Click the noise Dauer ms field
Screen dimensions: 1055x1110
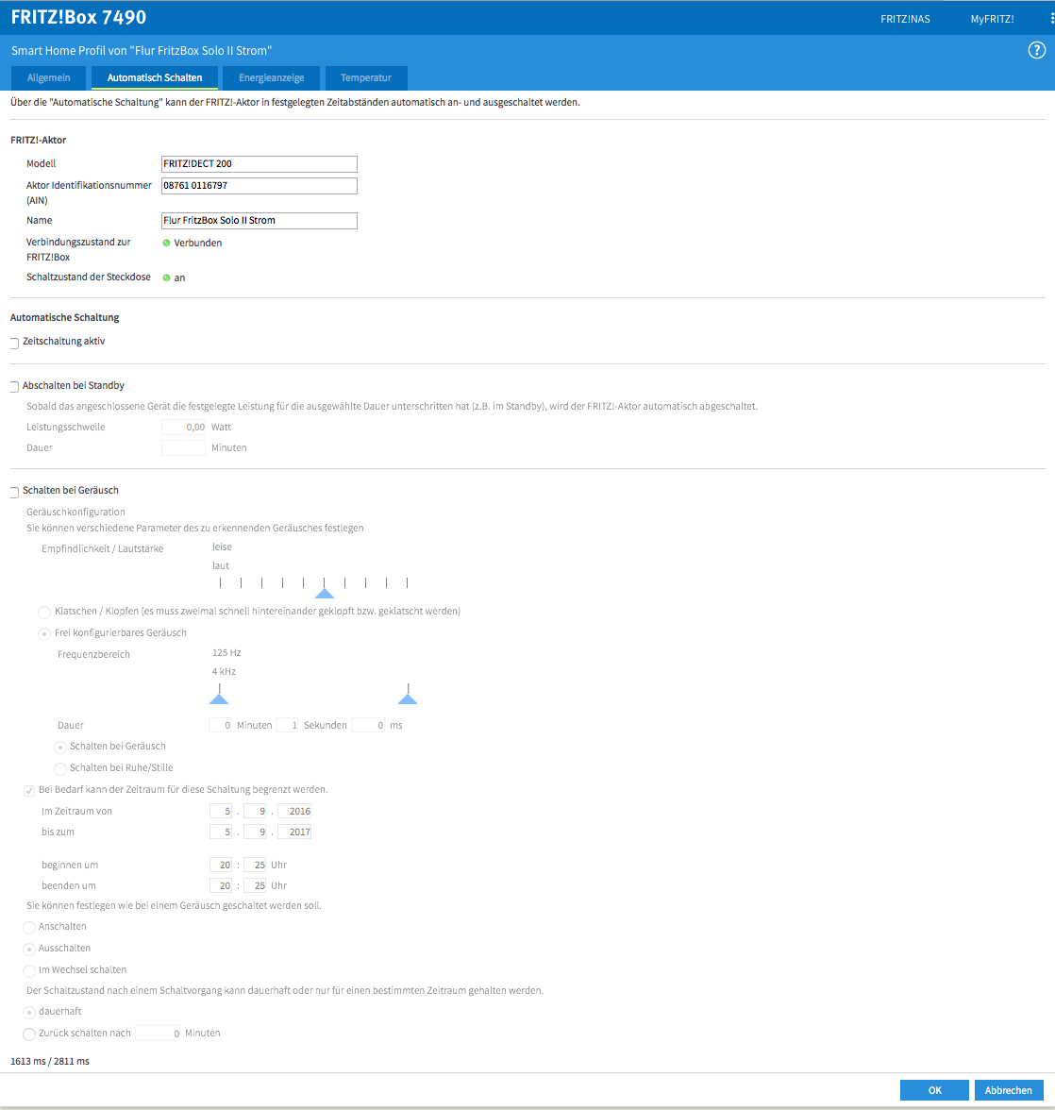368,725
